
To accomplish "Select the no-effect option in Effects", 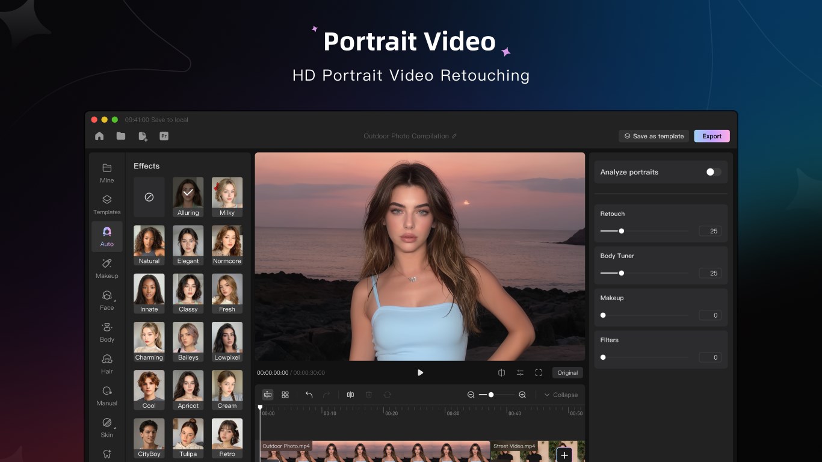I will 149,197.
